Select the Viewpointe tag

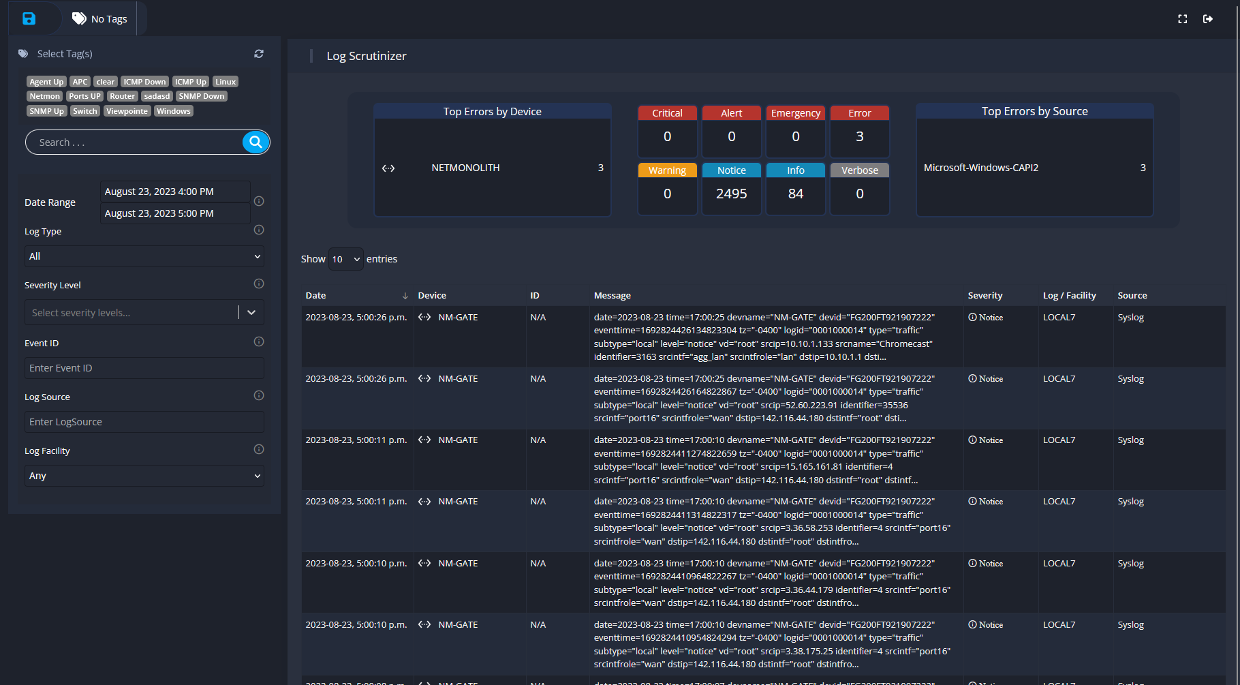[127, 111]
